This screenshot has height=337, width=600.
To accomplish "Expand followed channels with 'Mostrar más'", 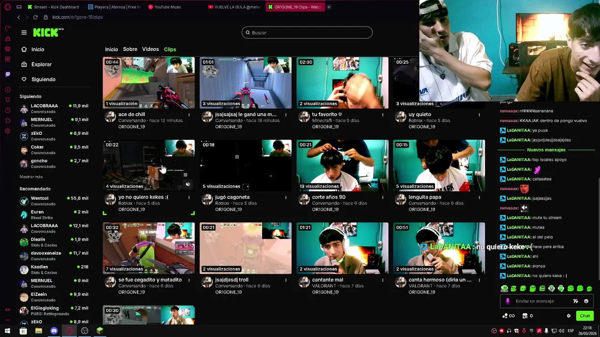I will point(31,177).
